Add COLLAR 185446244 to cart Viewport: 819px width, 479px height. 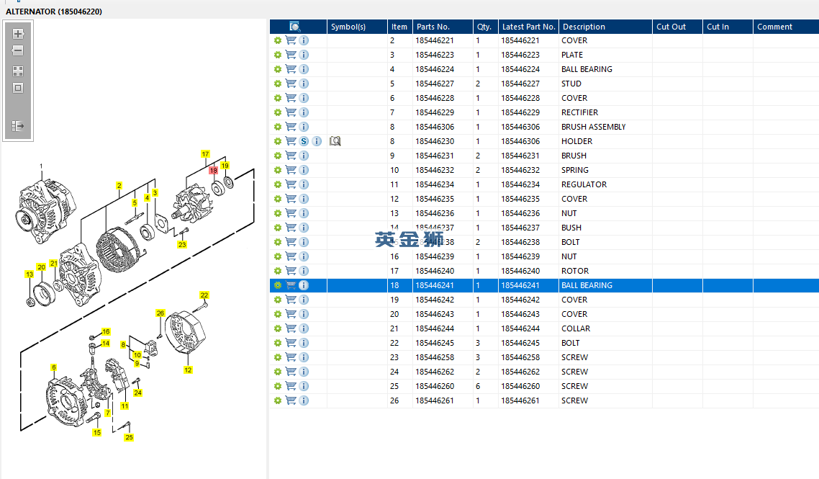[291, 328]
